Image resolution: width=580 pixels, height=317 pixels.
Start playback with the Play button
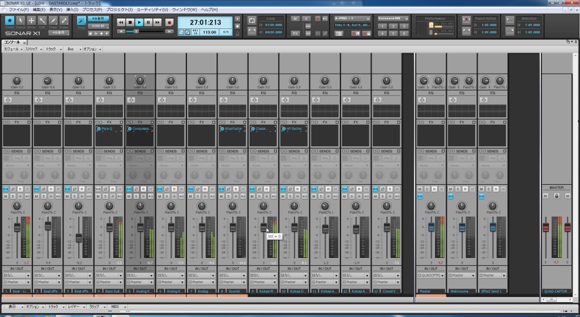click(139, 23)
